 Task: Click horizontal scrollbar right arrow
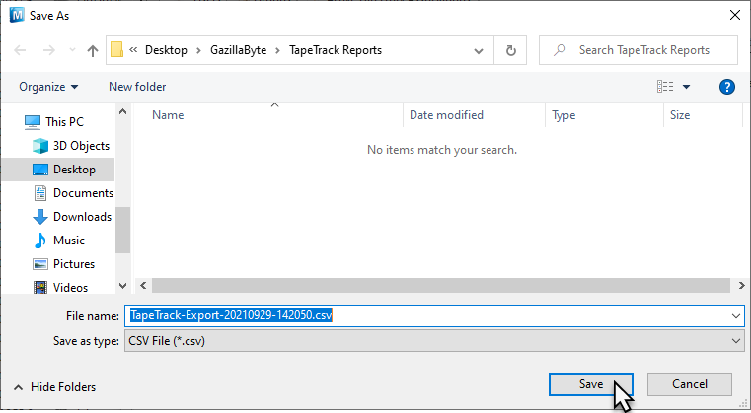tap(741, 285)
